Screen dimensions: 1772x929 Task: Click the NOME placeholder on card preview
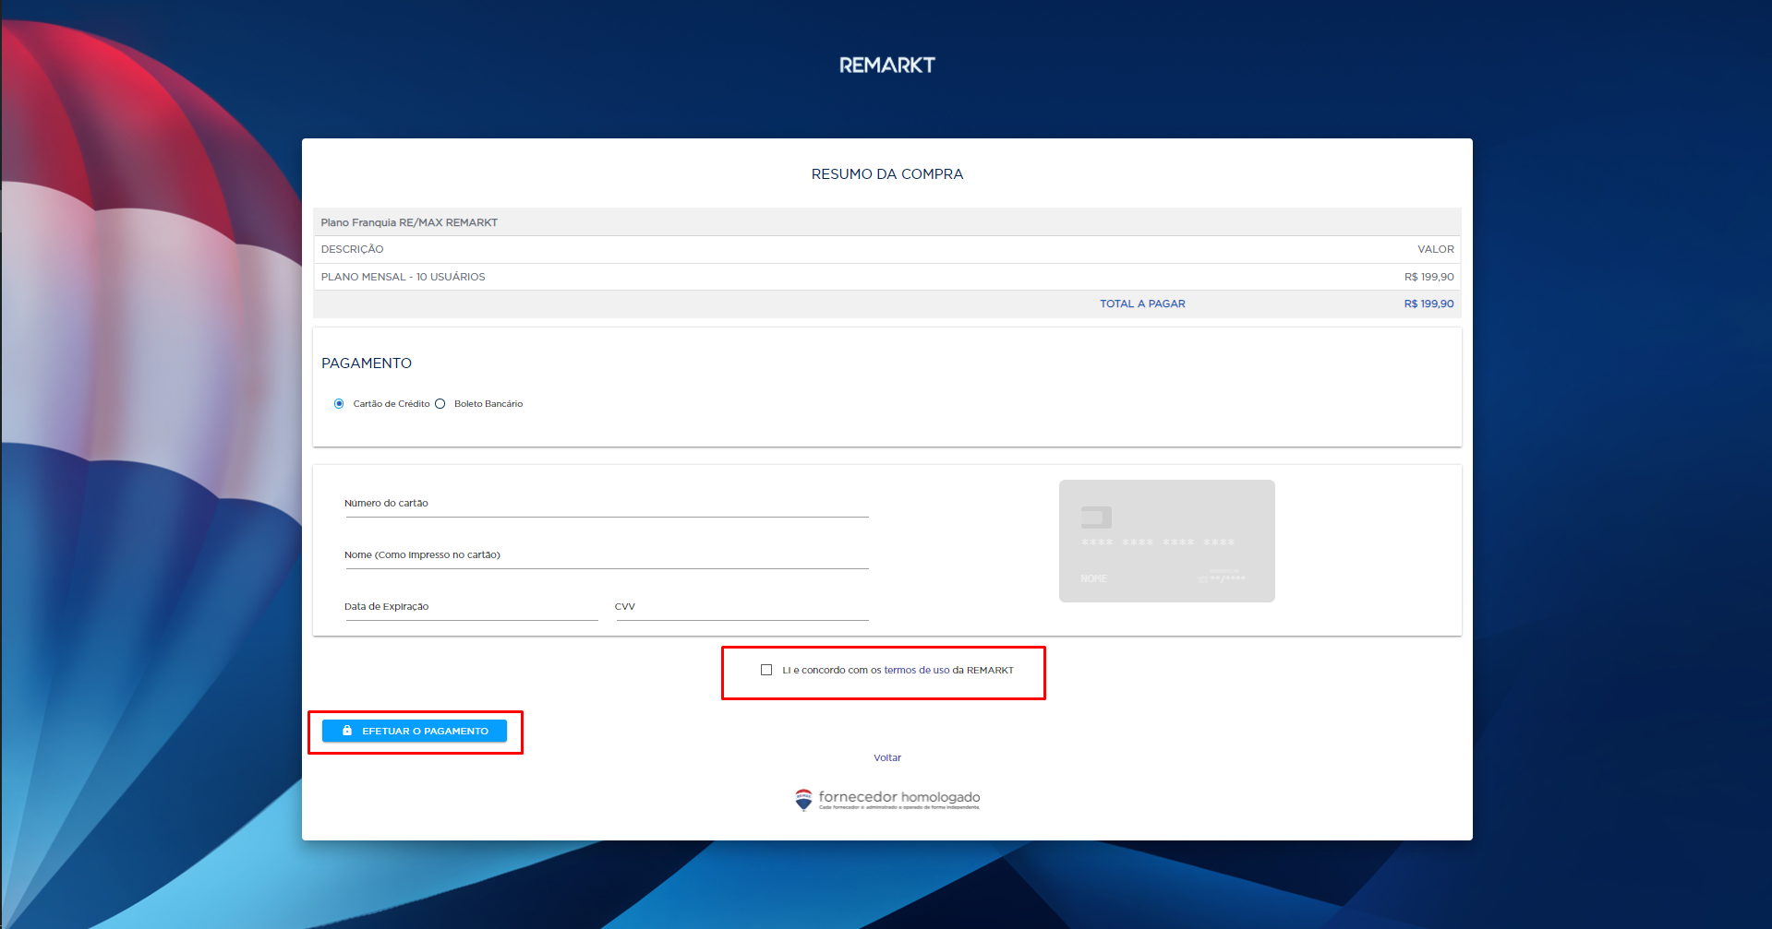(x=1093, y=578)
